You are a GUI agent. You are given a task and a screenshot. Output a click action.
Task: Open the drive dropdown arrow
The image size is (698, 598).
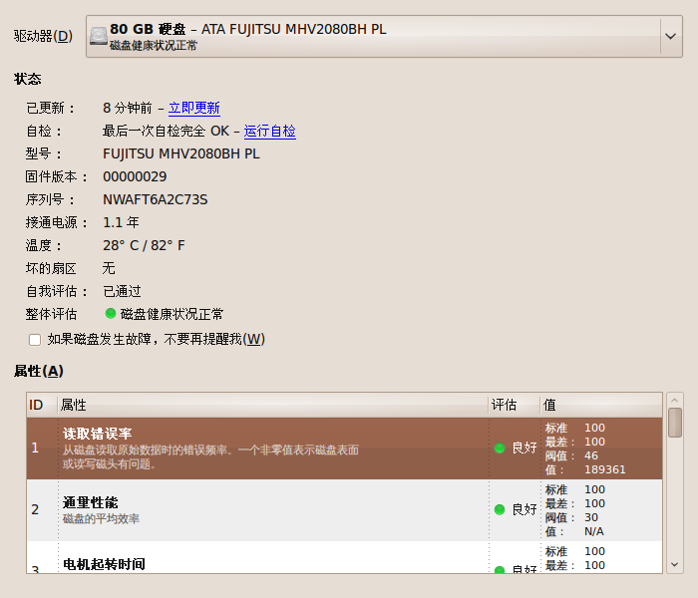[x=670, y=37]
